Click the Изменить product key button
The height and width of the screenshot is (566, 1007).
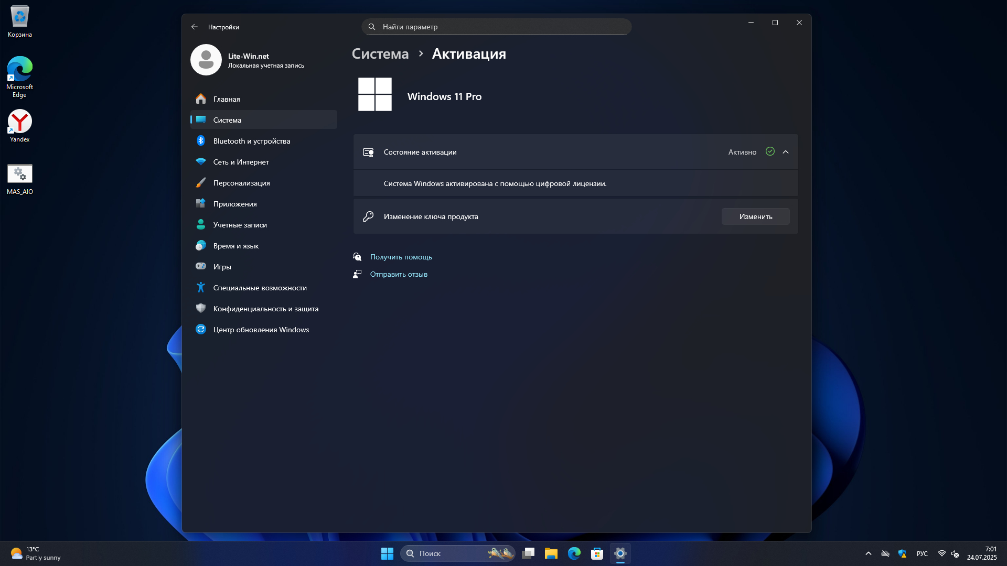click(x=755, y=216)
